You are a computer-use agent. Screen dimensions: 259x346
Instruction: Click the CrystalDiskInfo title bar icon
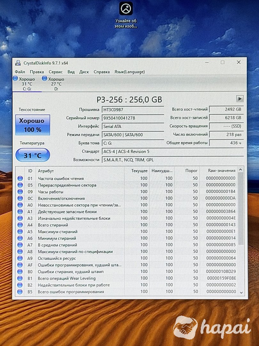[x=18, y=63]
